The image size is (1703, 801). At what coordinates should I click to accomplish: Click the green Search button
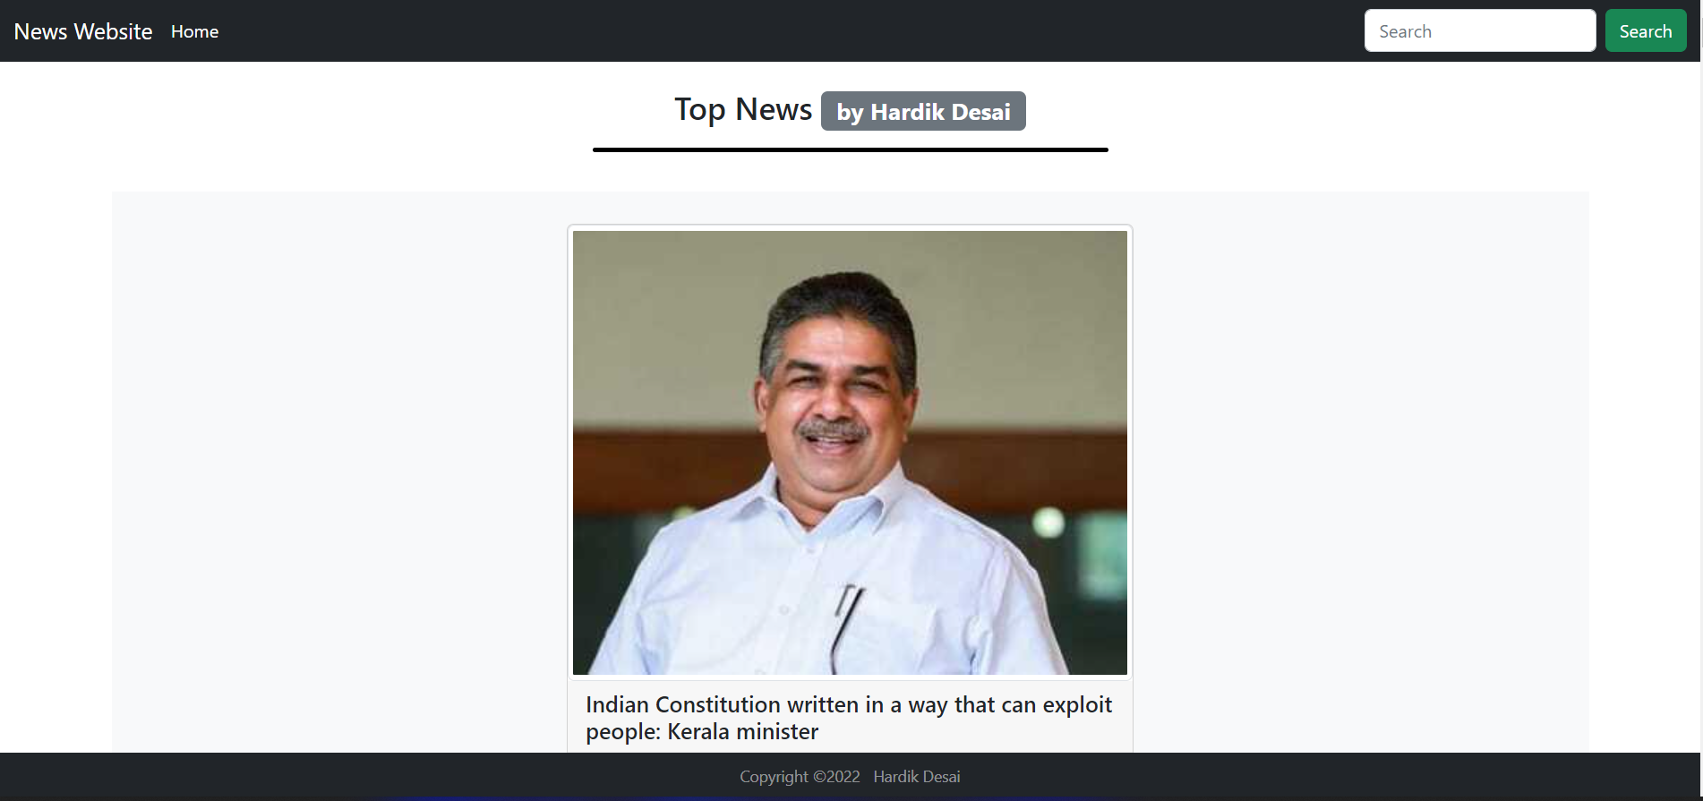[1645, 30]
